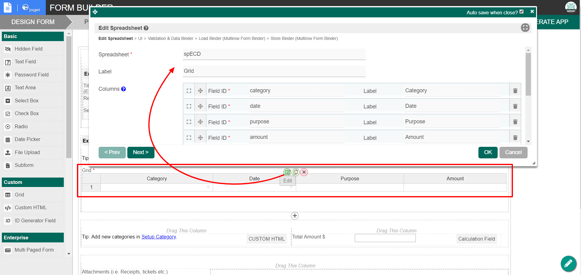
Task: Click the dialog vertical scrollbar down arrow
Action: 528,142
